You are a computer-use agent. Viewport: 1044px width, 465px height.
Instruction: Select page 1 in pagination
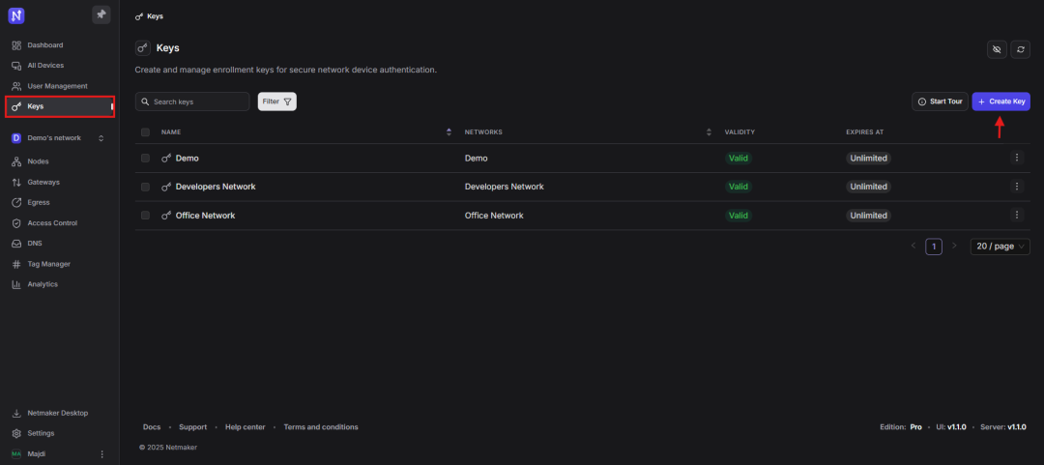pos(934,247)
